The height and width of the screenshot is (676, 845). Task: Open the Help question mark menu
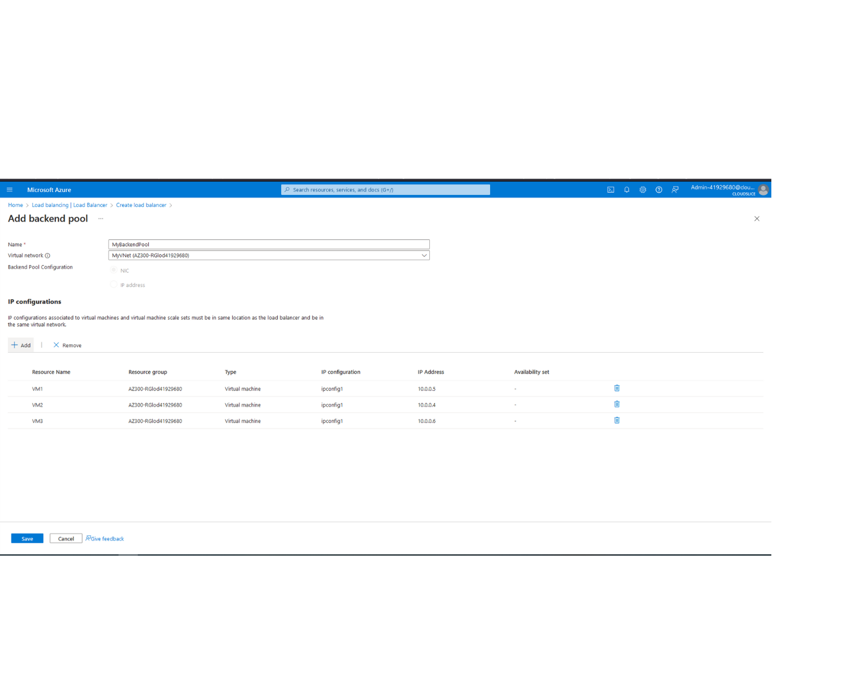pyautogui.click(x=659, y=190)
